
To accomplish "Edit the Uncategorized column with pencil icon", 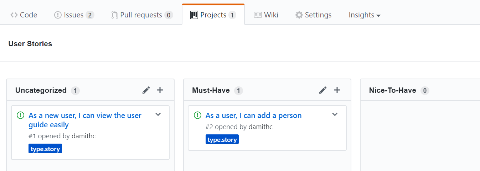I will point(146,90).
